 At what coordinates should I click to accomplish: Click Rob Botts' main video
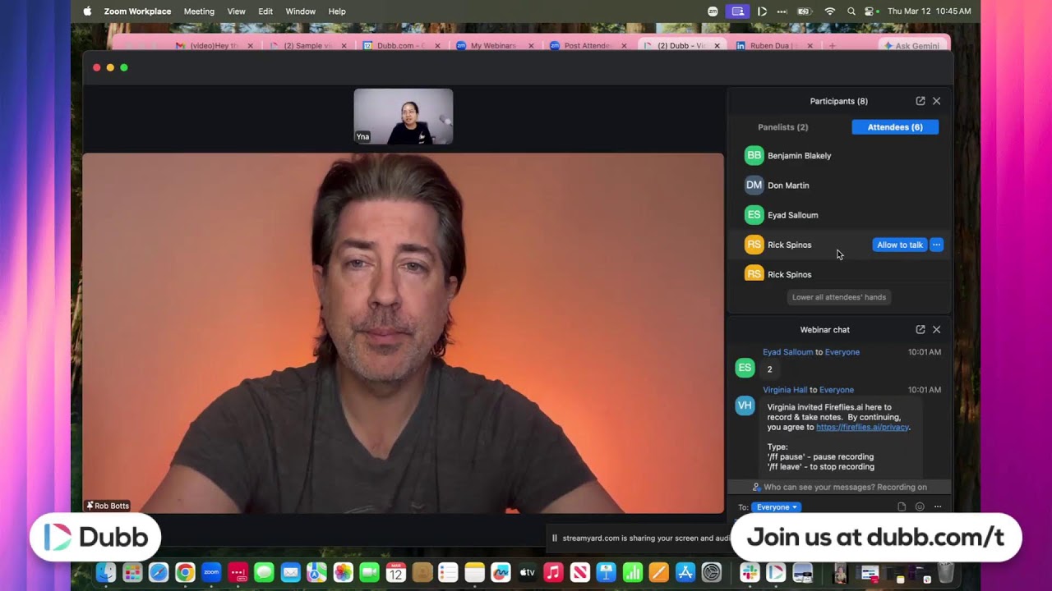pyautogui.click(x=403, y=332)
